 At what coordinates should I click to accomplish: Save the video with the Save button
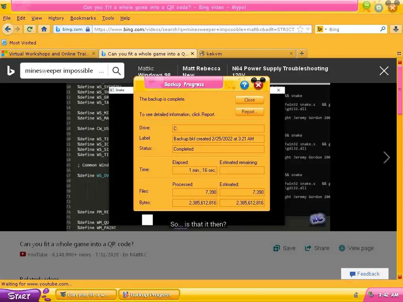coord(284,249)
